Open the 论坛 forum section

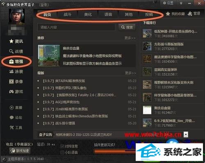16,117
